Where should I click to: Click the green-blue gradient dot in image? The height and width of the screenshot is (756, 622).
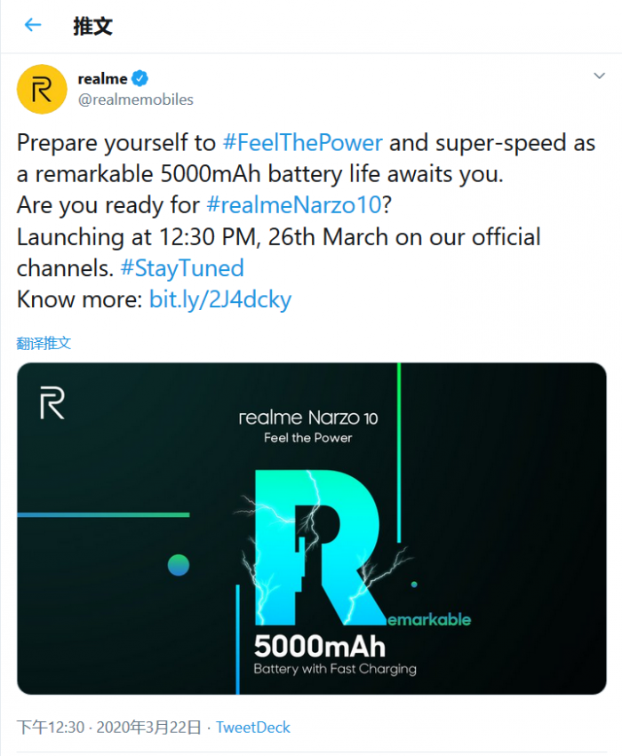click(179, 565)
